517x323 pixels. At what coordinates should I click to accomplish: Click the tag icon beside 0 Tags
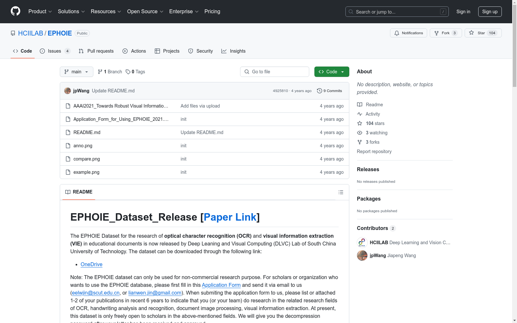click(x=128, y=72)
